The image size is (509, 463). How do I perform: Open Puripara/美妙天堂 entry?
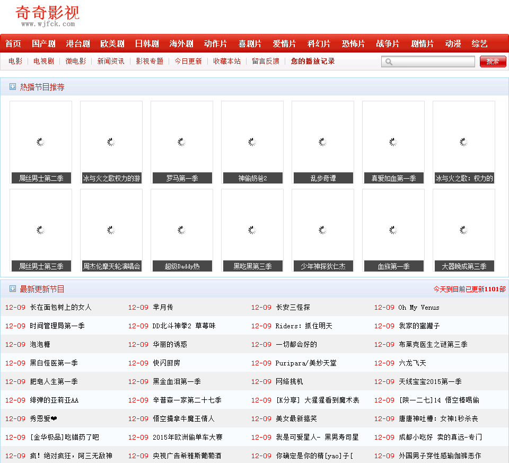[306, 363]
